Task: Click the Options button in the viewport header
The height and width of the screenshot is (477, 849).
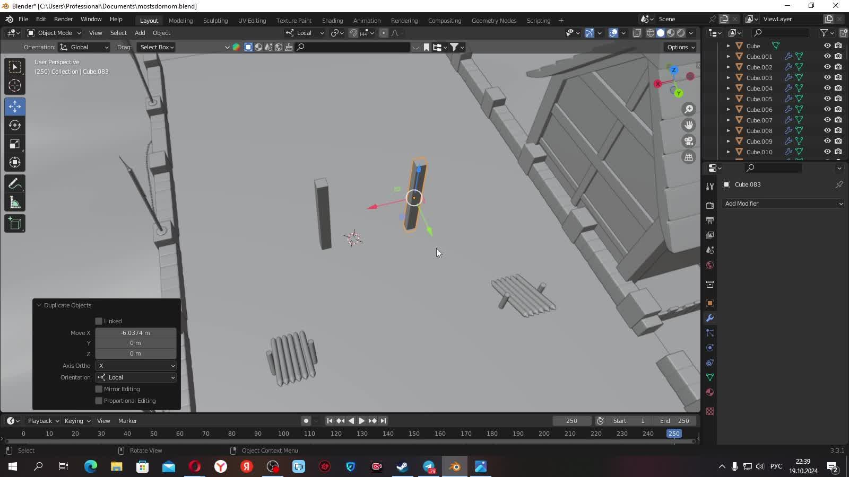Action: 680,47
